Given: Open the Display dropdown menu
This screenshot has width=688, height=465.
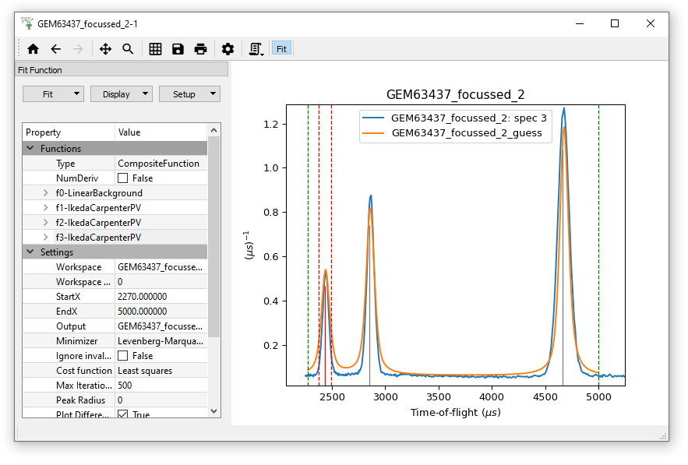Looking at the screenshot, I should point(121,94).
